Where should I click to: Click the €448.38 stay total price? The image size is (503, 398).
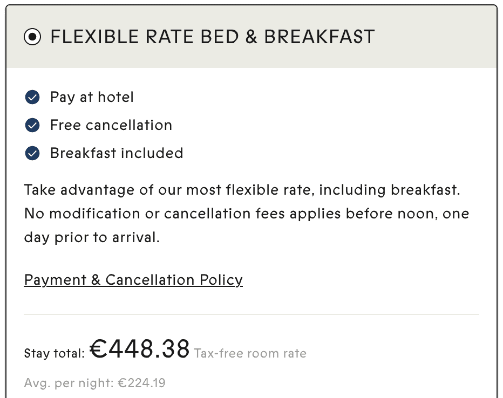pyautogui.click(x=140, y=349)
